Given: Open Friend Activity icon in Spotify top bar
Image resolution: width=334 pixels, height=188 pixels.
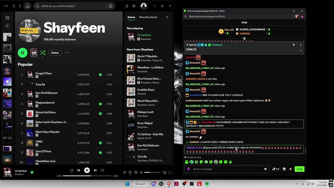Looking at the screenshot, I should tap(134, 6).
